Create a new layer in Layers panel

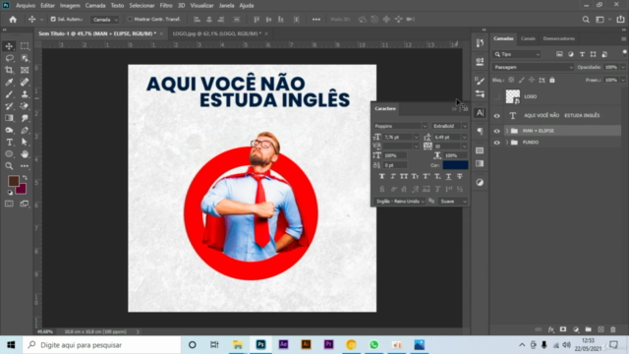point(600,329)
